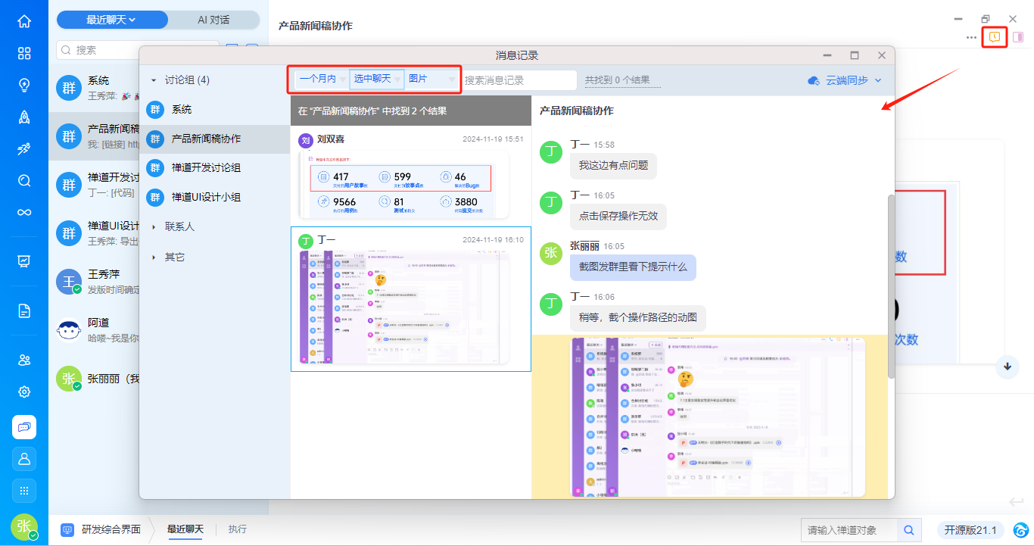Select 禅道开发讨论组 in the message record tree
The height and width of the screenshot is (546, 1034).
pos(215,168)
